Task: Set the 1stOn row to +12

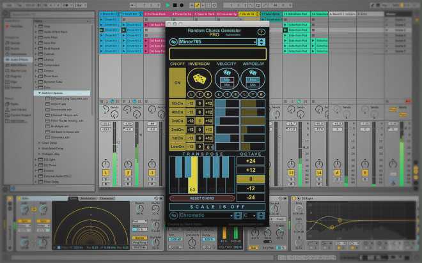Action: coord(209,138)
